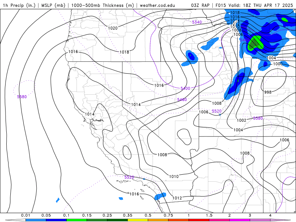Click the 998 low pressure label

click(x=268, y=92)
